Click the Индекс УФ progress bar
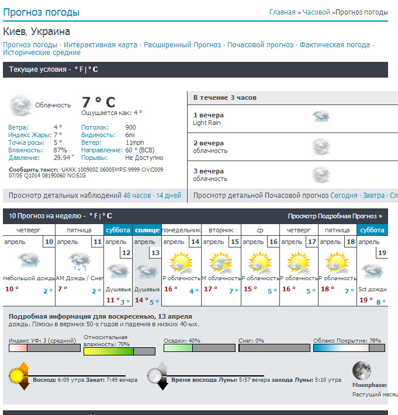Screen dimensions: 398x415 click(x=44, y=348)
